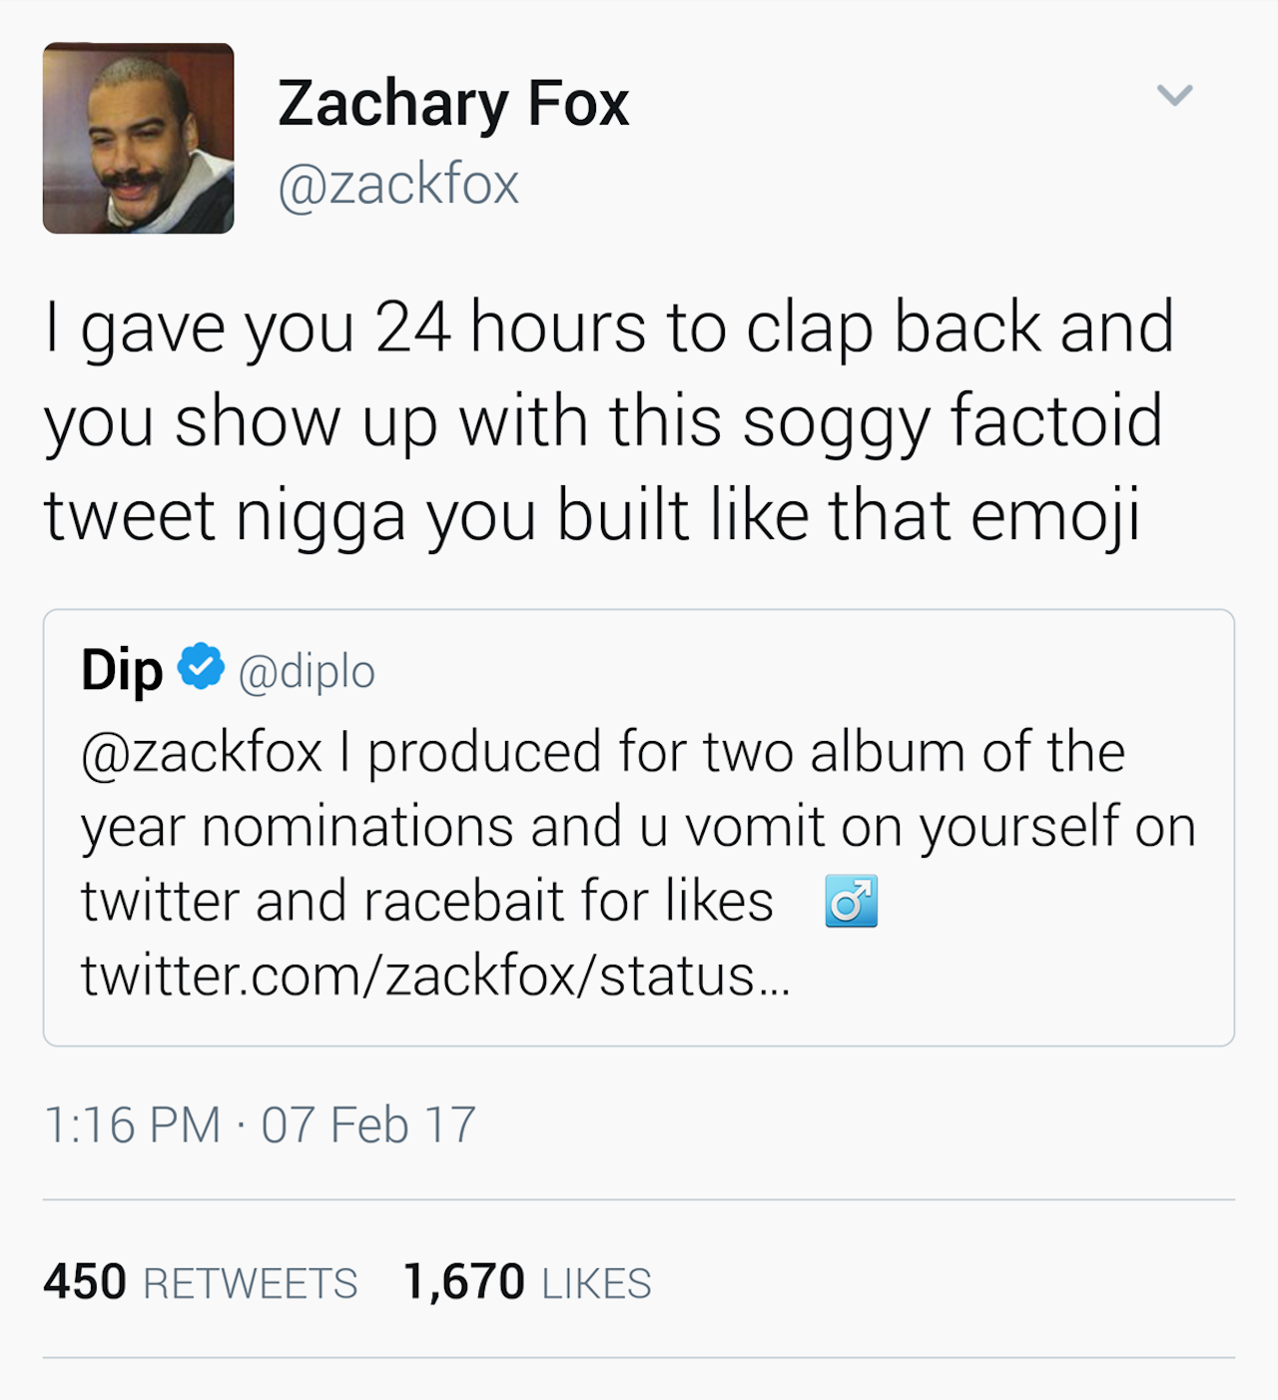Screen dimensions: 1278x1400
Task: View the 1,670 likes count
Action: 463,1282
